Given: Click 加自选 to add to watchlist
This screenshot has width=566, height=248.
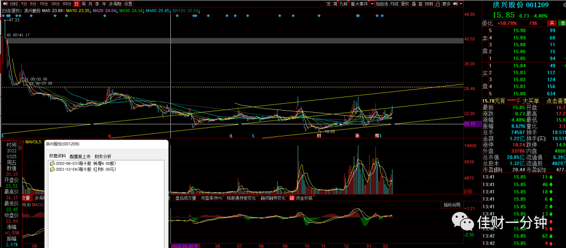Looking at the screenshot, I should click(x=382, y=4).
